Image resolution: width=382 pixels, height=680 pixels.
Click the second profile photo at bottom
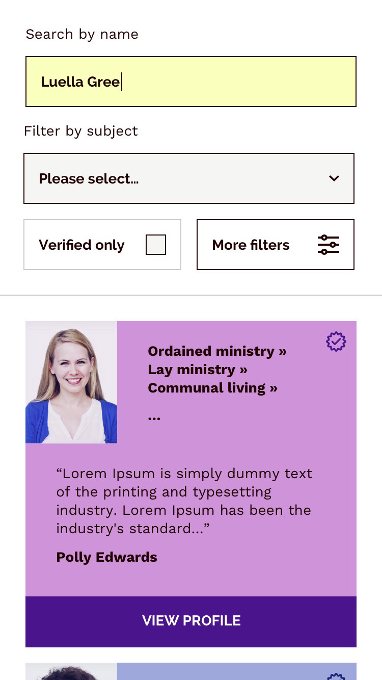point(71,673)
